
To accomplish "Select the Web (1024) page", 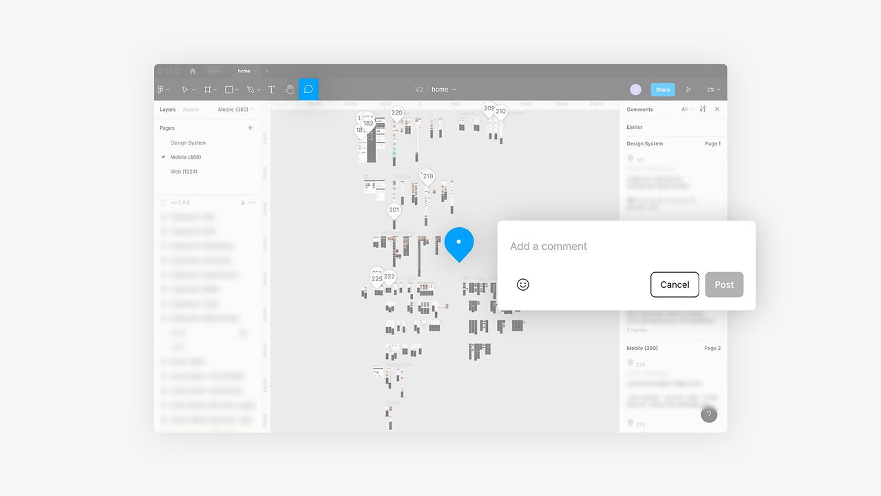I will coord(184,172).
